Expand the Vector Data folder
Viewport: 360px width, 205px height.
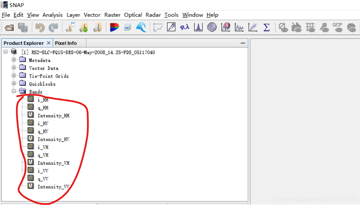click(x=14, y=67)
